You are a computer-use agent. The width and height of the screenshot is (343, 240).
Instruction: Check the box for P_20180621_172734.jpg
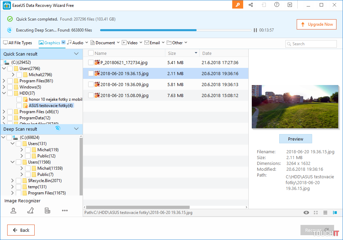[x=91, y=62]
